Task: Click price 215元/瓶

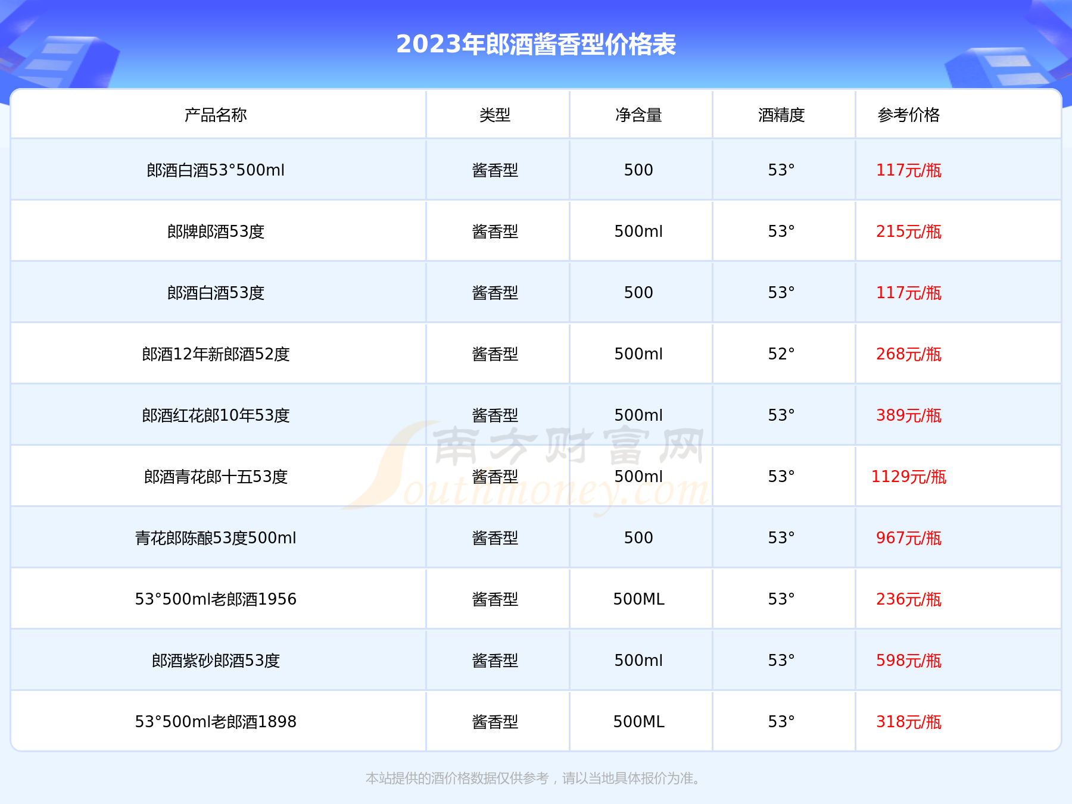Action: pyautogui.click(x=909, y=231)
